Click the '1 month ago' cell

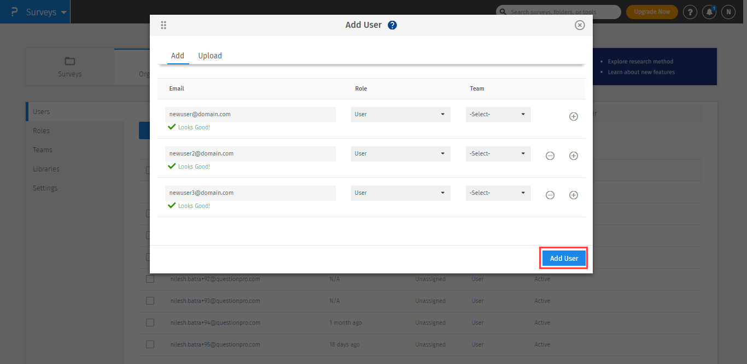click(346, 323)
